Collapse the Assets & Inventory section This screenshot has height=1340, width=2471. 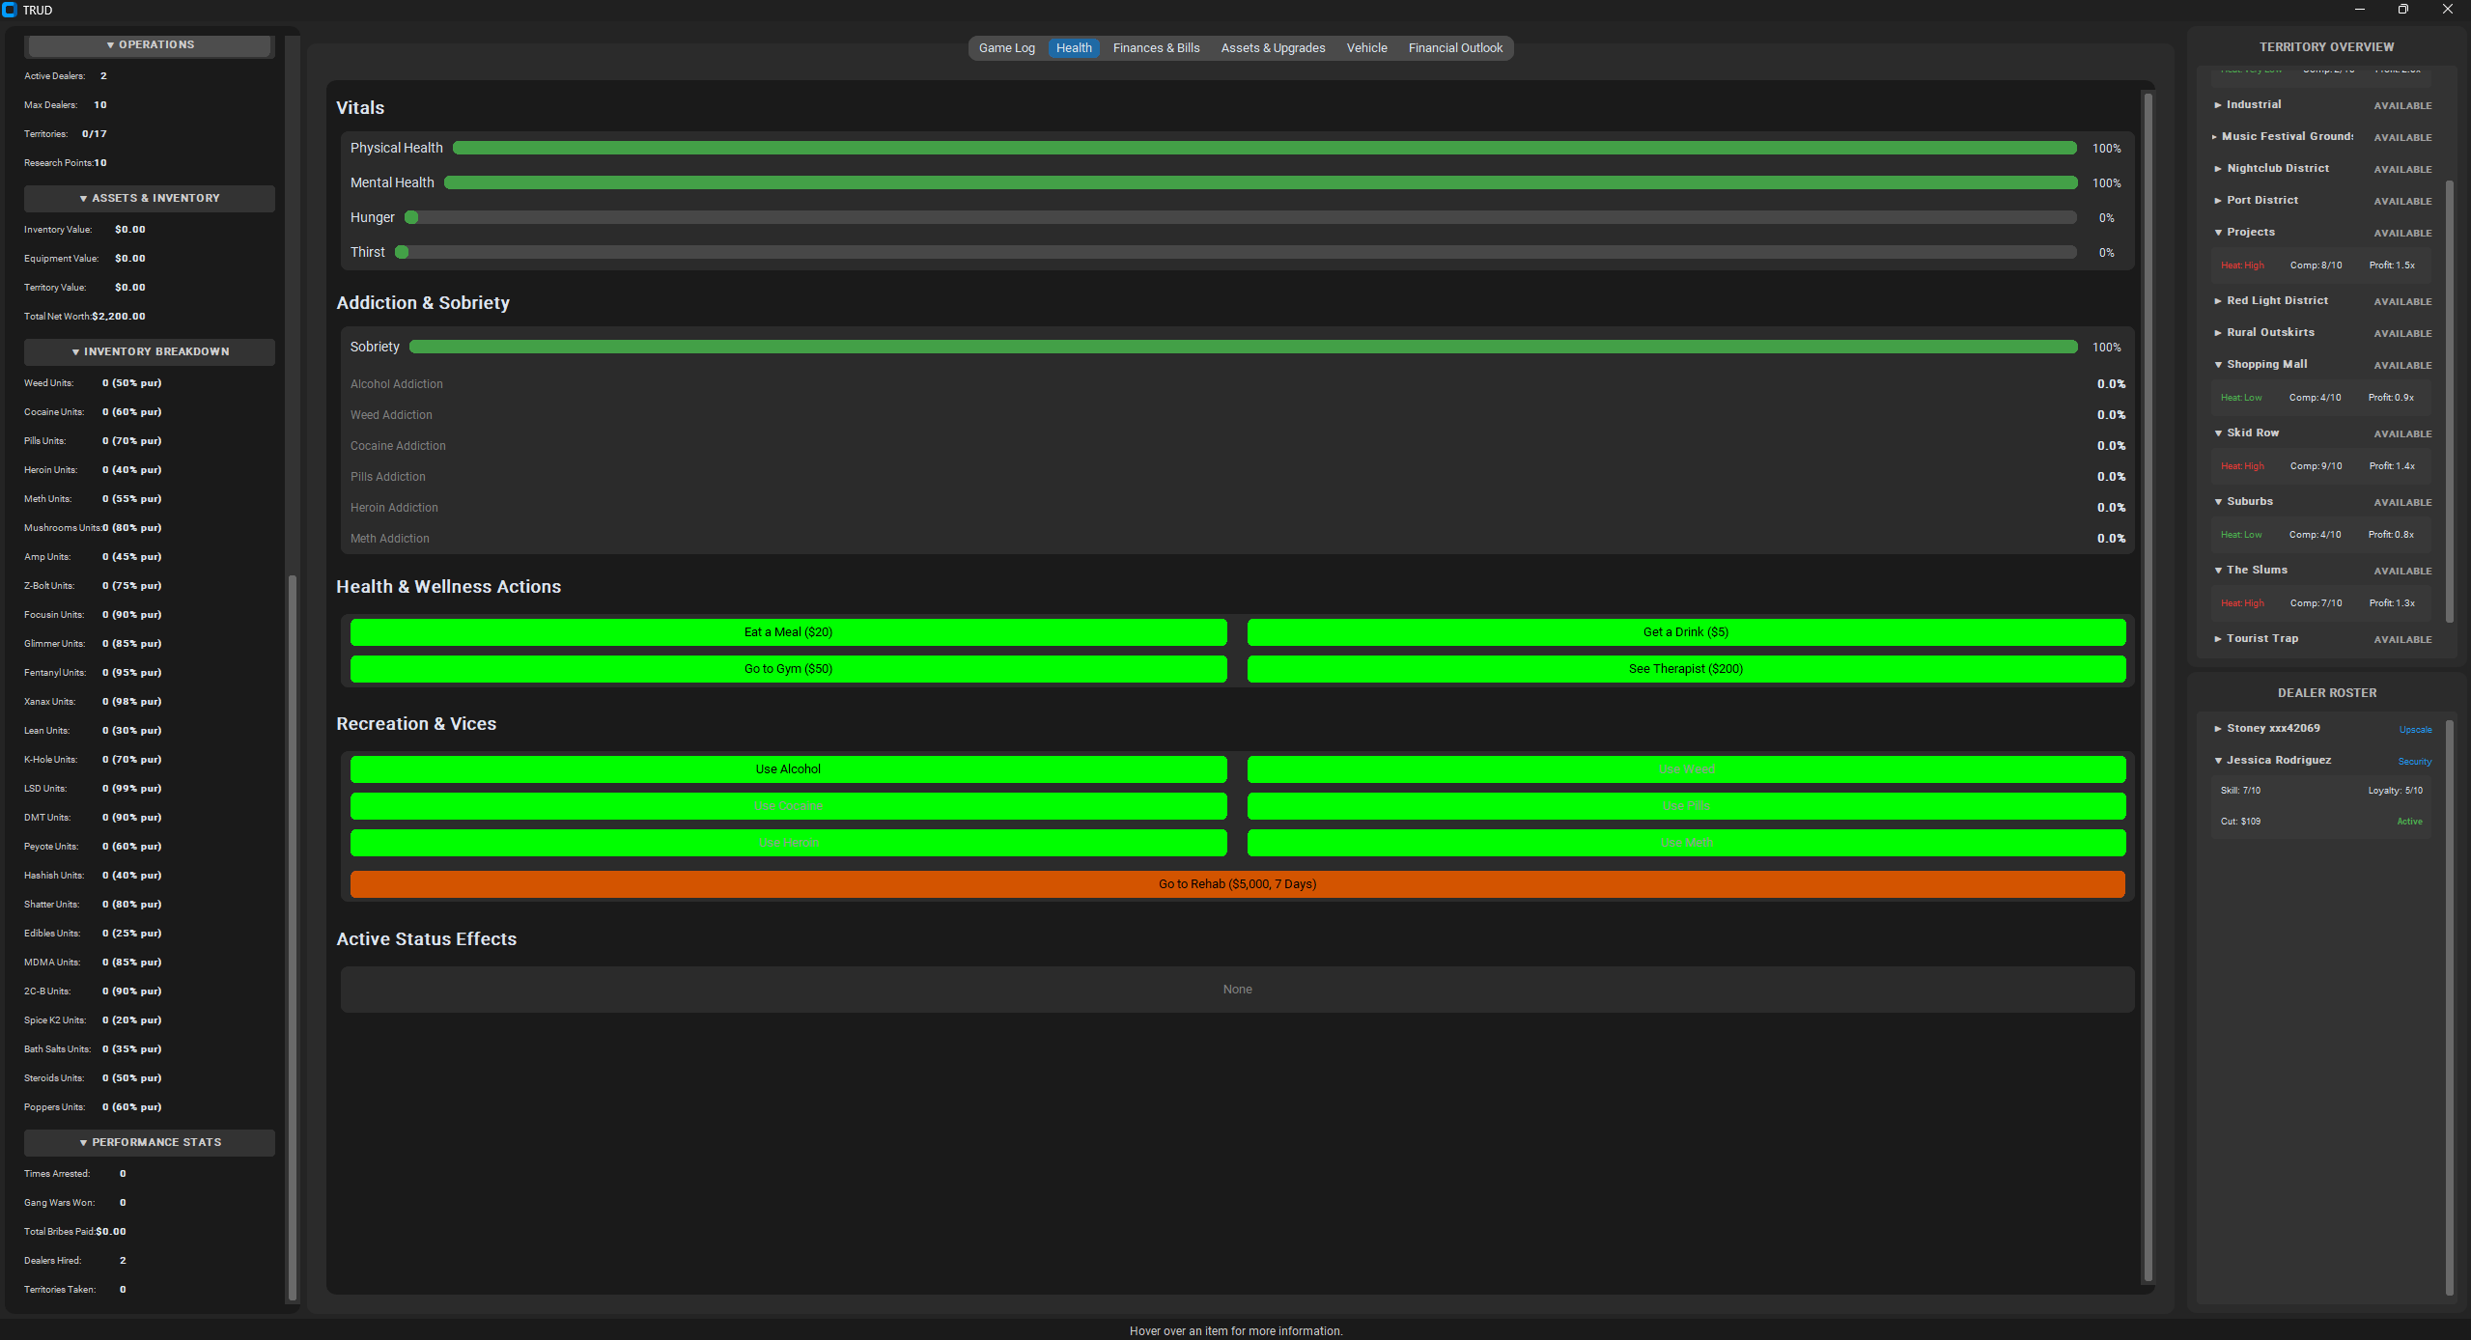point(150,198)
